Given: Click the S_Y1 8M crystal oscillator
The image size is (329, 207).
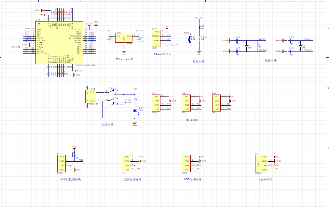Looking at the screenshot, I should pos(246,46).
